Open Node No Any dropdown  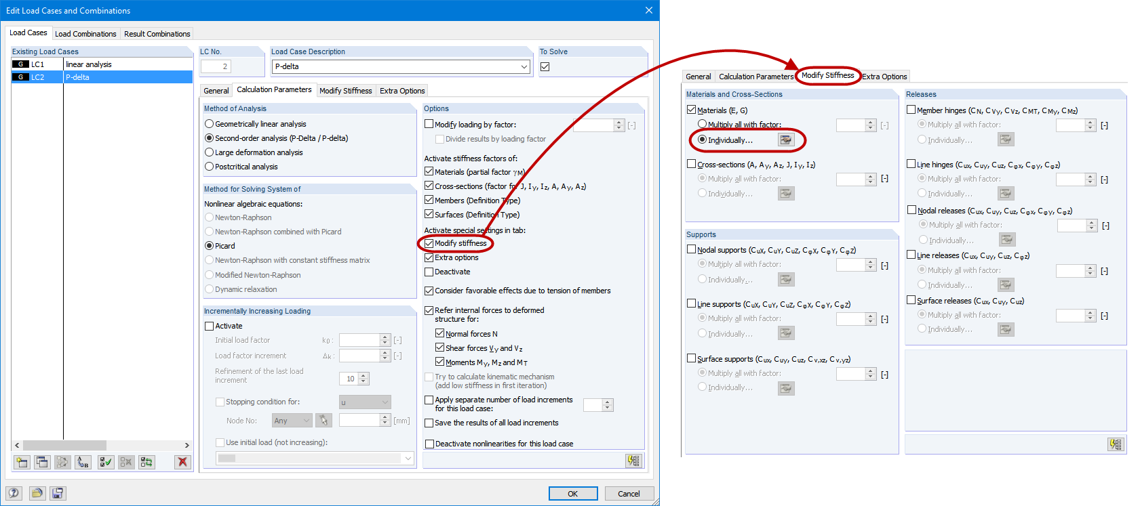point(307,421)
